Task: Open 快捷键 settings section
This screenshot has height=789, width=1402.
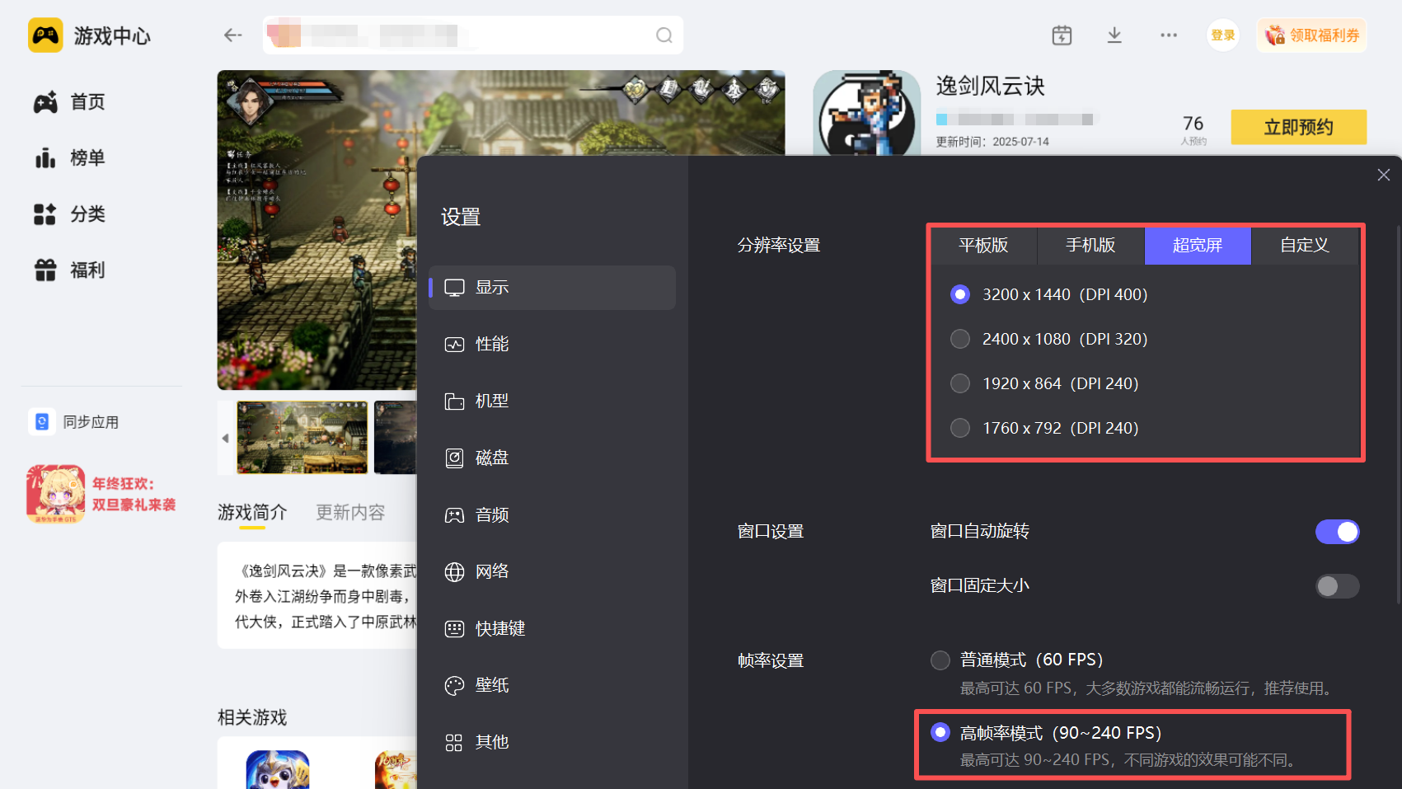Action: coord(552,629)
